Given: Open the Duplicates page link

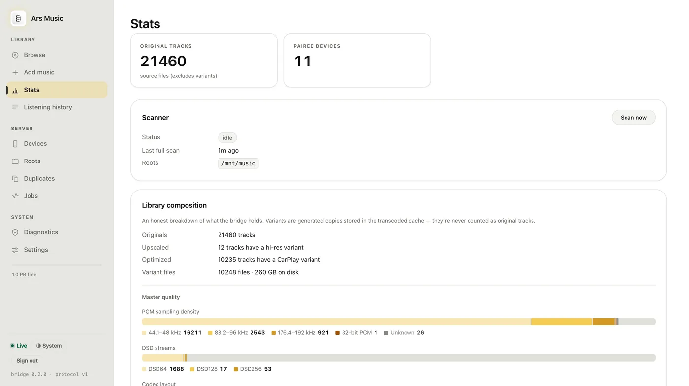Looking at the screenshot, I should [57, 179].
